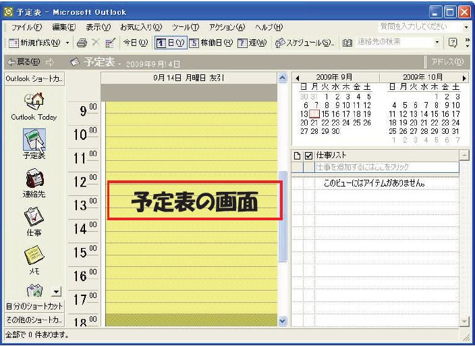Select September 15 in the mini calendar
475x346 pixels.
pyautogui.click(x=325, y=114)
